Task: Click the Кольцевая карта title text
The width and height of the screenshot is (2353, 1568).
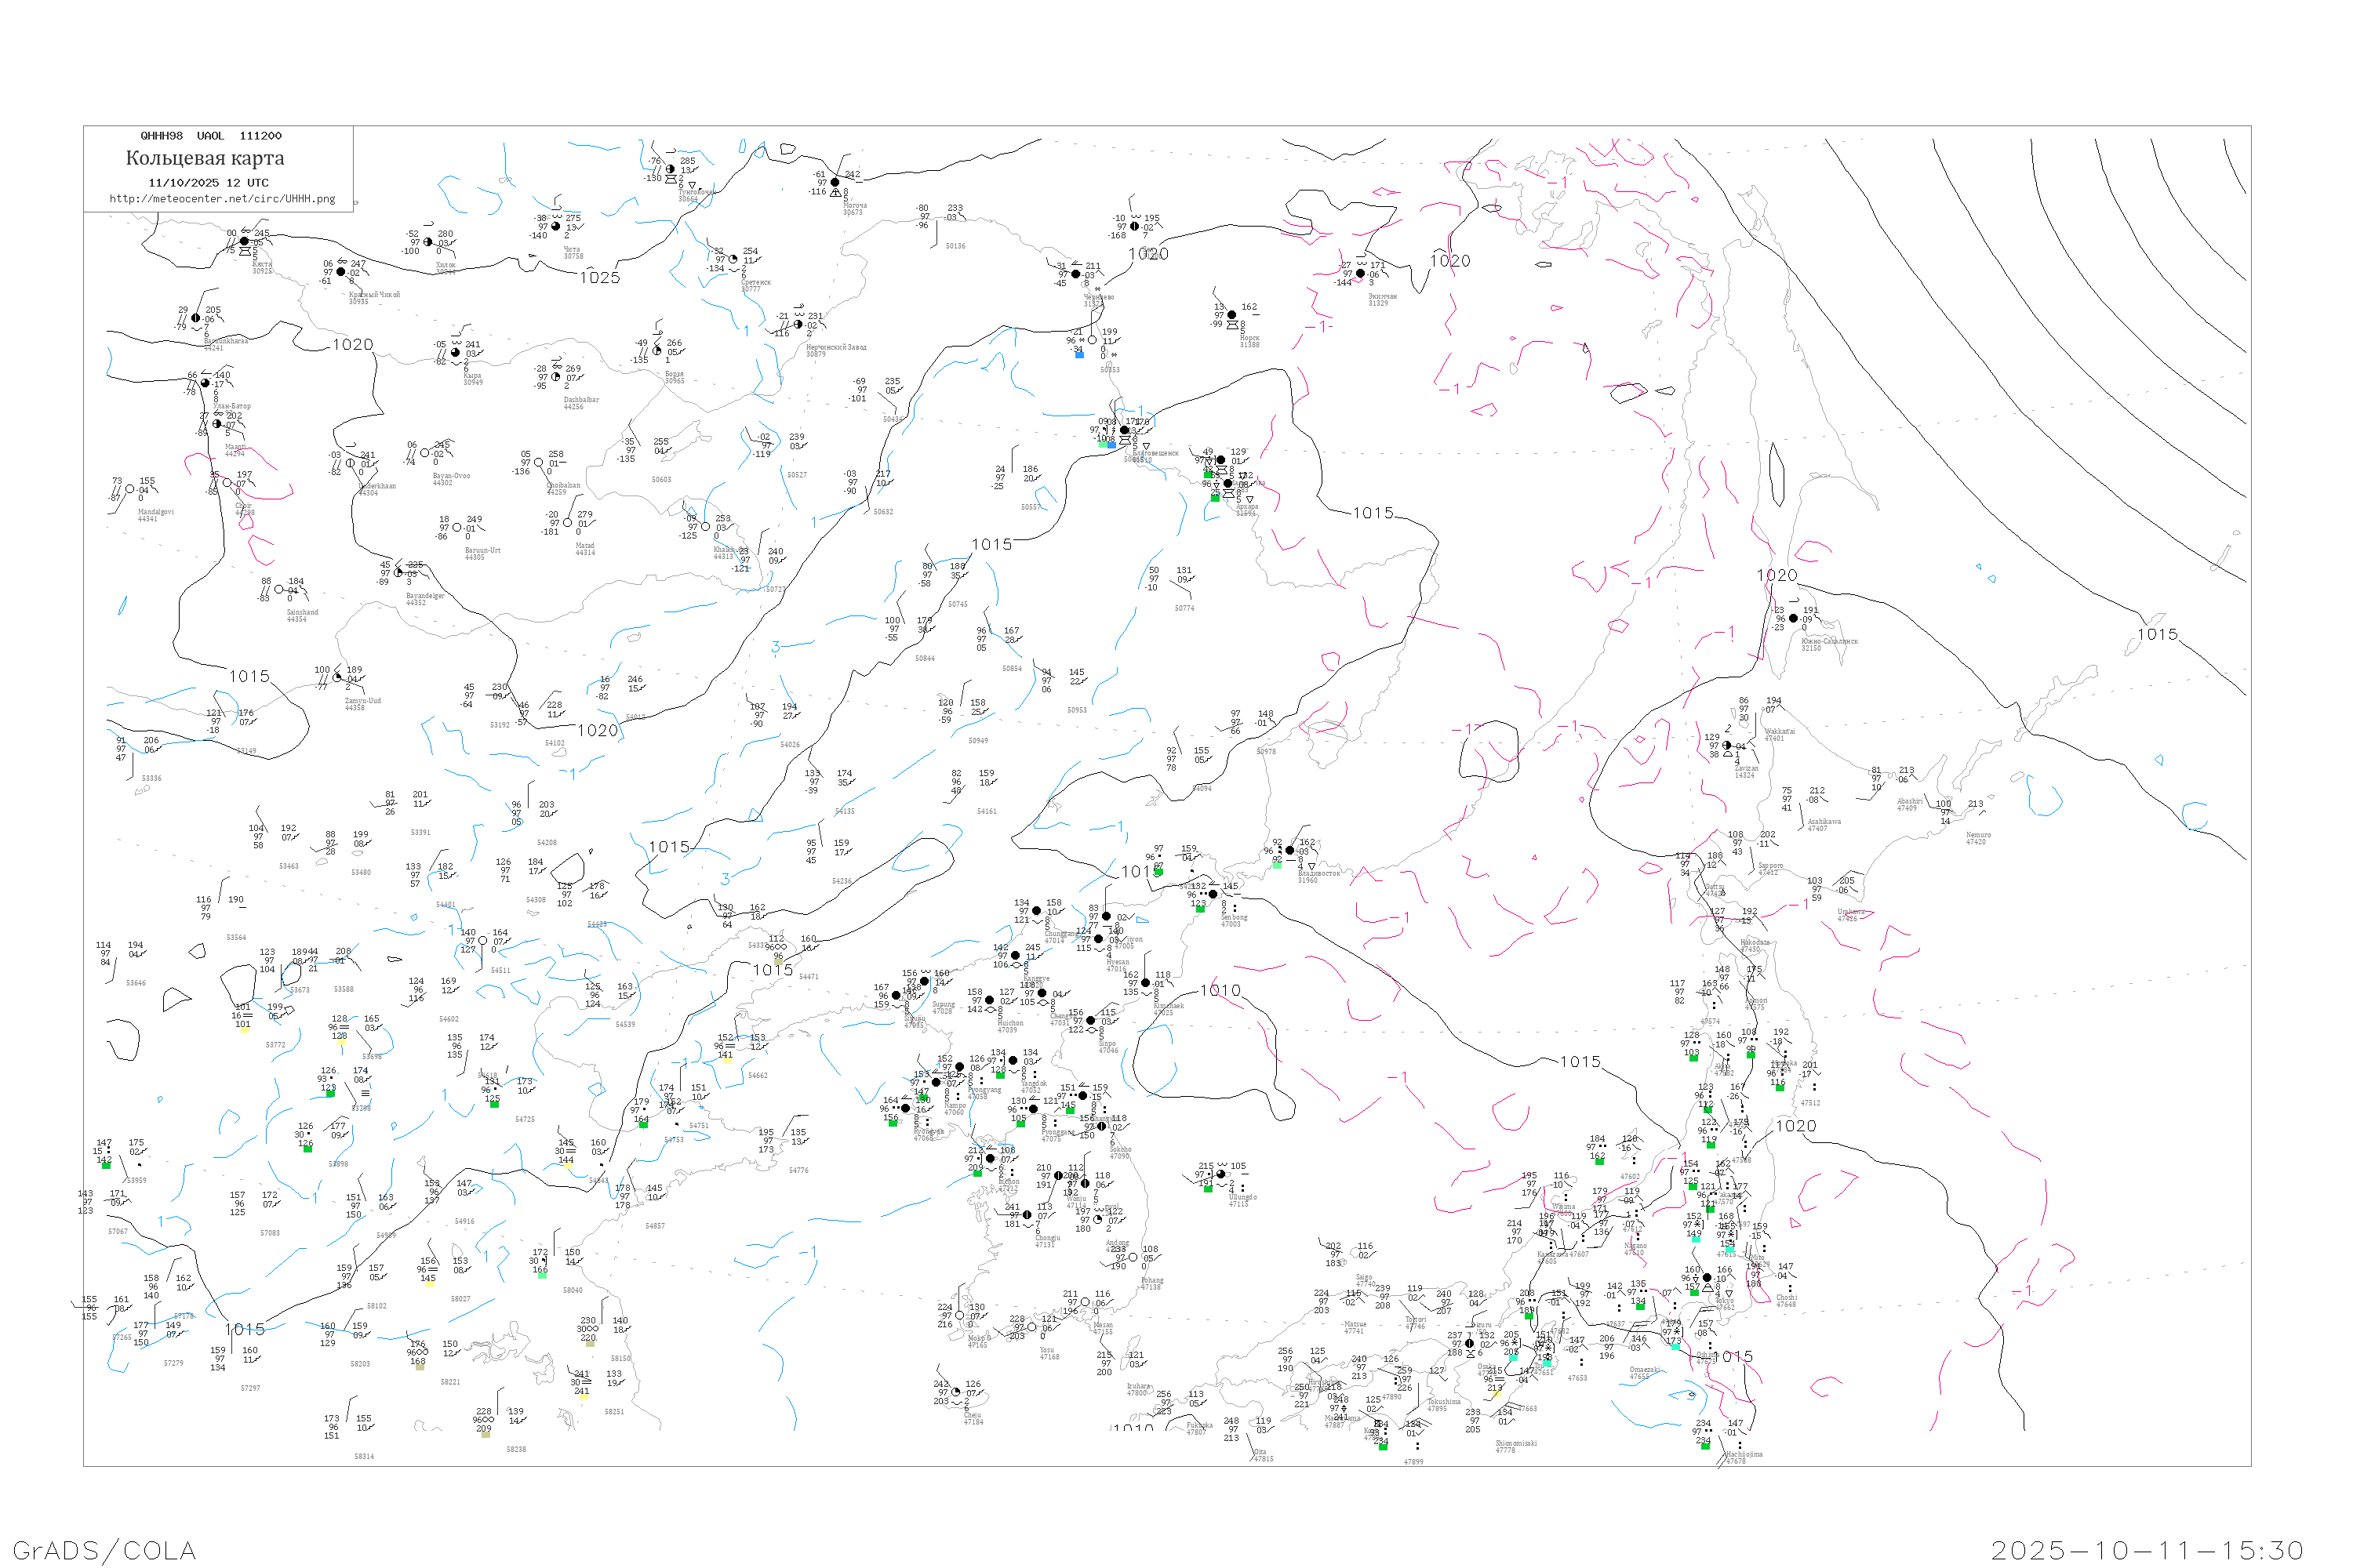Action: 205,158
